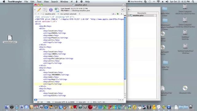Open the TextWrangler application menu

click(x=15, y=2)
